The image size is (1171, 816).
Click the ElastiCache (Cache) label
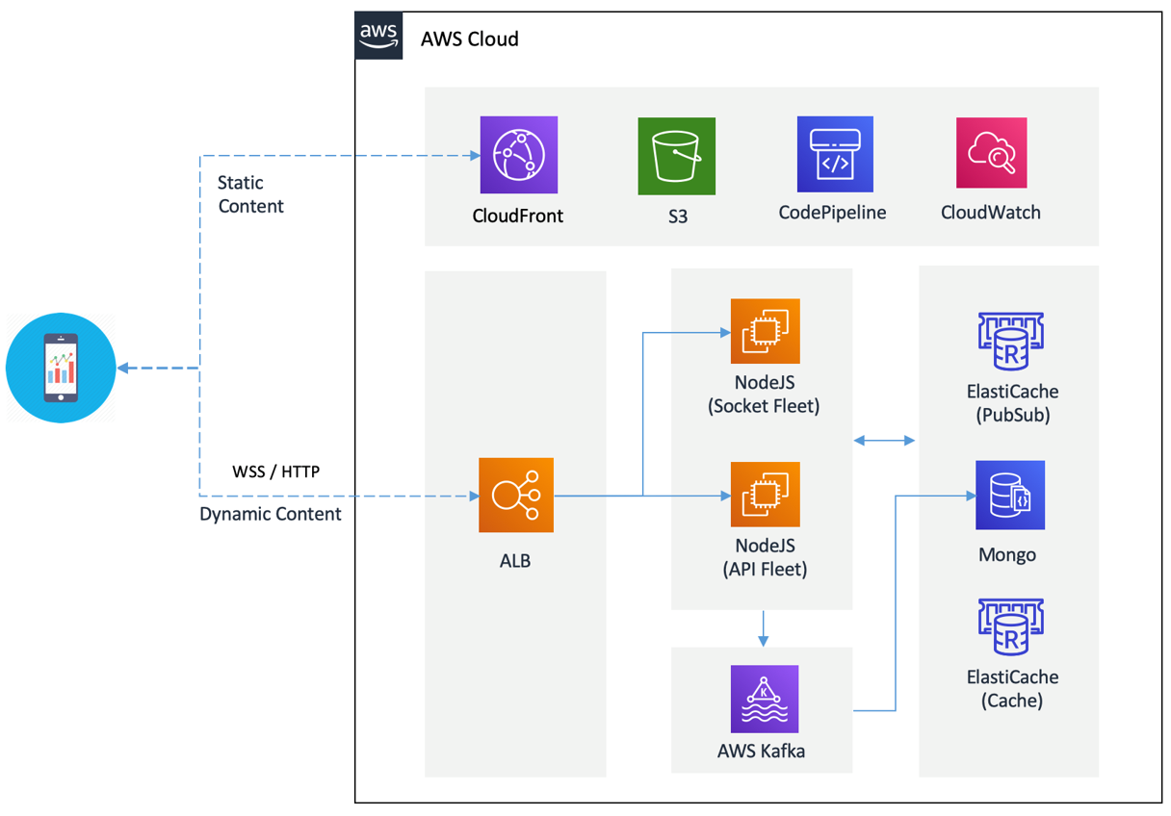pyautogui.click(x=1012, y=689)
